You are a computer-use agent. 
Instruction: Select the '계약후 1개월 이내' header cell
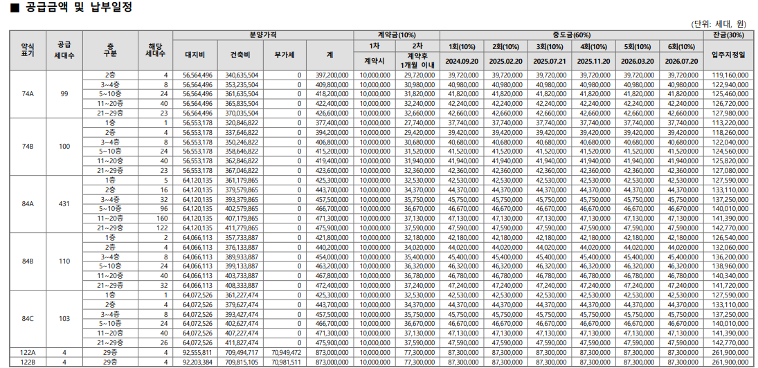pyautogui.click(x=417, y=60)
